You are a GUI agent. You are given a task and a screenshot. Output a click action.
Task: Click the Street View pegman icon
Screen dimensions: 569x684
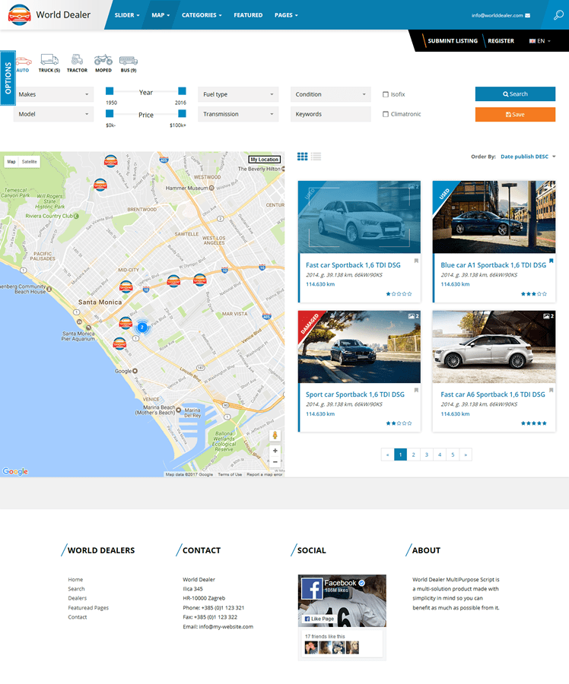[275, 435]
